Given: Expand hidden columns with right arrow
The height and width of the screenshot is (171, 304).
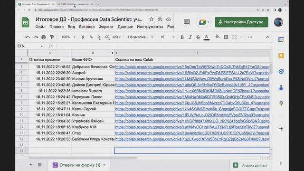Looking at the screenshot, I should 116,53.
